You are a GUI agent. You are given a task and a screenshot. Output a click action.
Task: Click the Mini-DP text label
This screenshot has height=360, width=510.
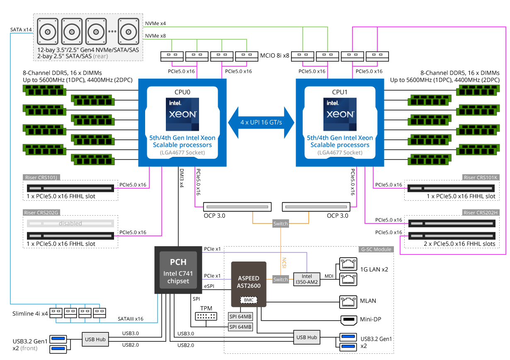[x=371, y=319]
